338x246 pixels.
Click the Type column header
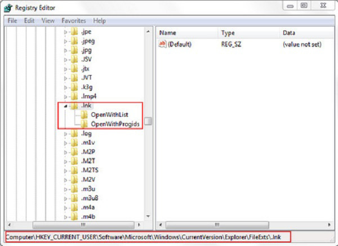pyautogui.click(x=248, y=33)
